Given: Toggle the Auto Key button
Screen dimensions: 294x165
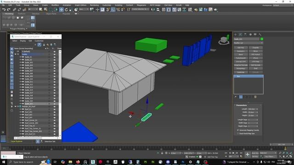Looking at the screenshot, I should 255,153.
